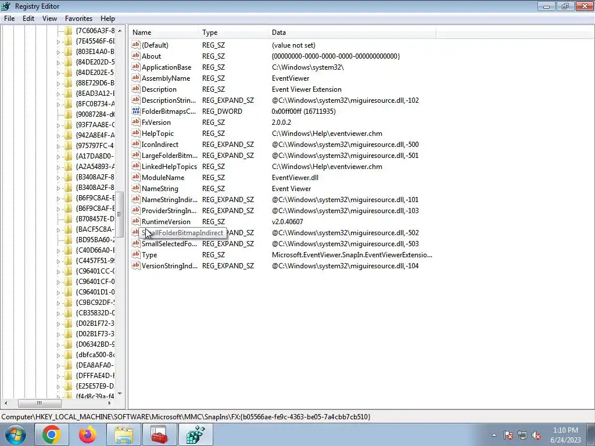Click tree horizontal scrollbar left arrow

(6, 403)
